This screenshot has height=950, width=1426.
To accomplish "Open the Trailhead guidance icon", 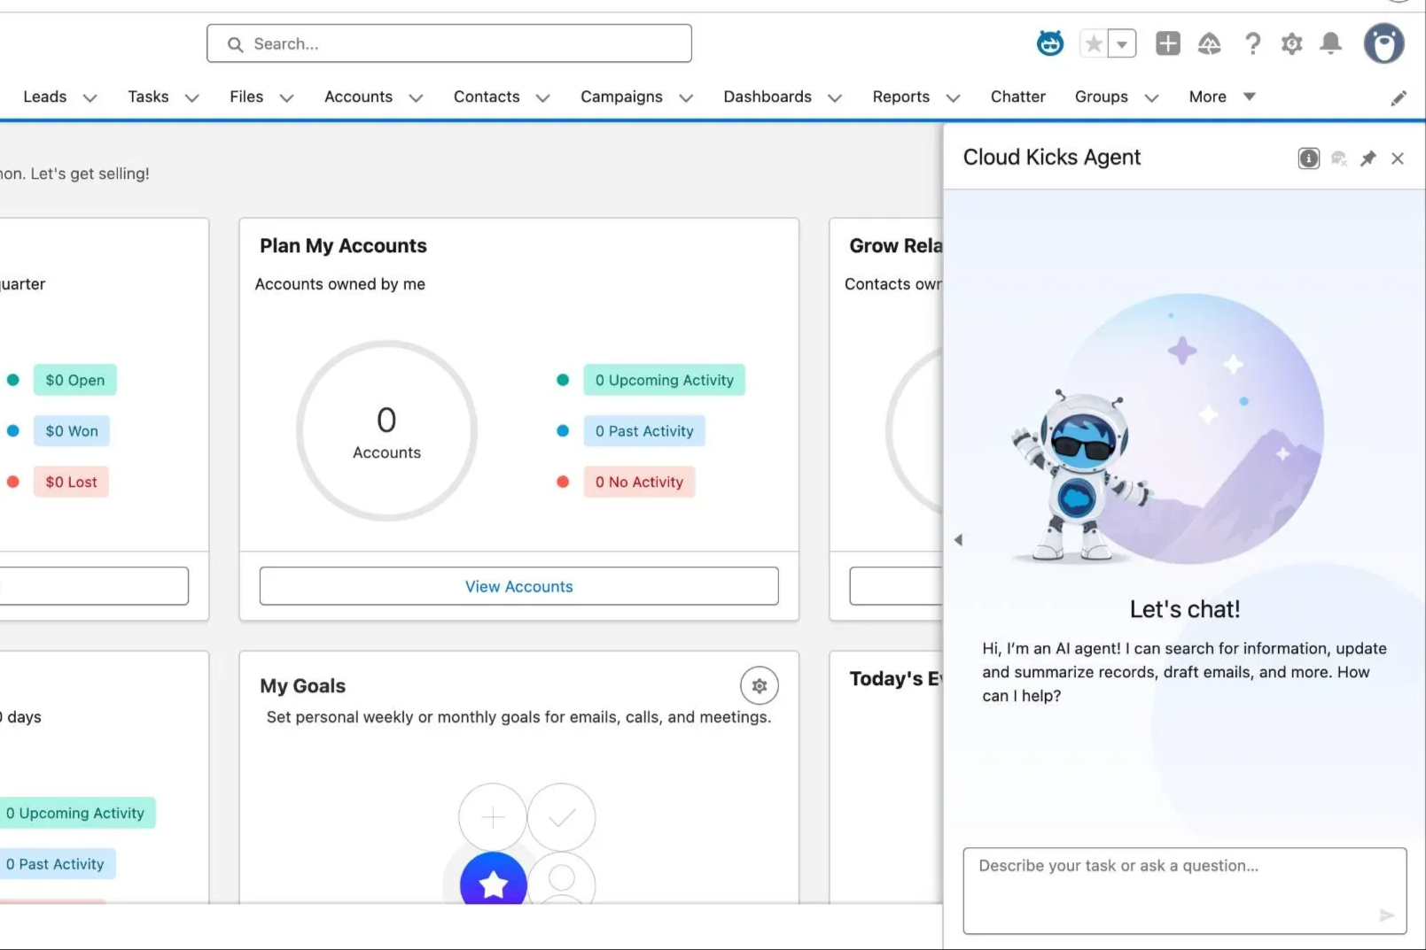I will click(x=1210, y=43).
